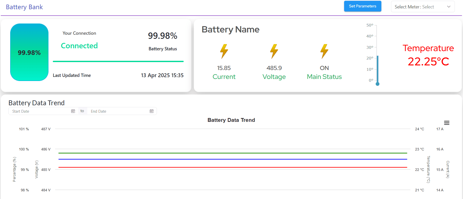
Task: Open the chart hamburger menu icon
Action: 447,123
